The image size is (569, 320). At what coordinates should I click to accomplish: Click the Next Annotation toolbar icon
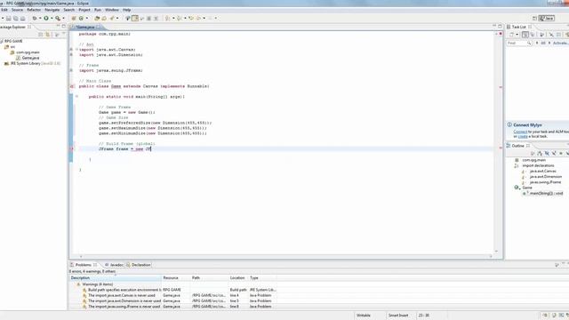[168, 18]
